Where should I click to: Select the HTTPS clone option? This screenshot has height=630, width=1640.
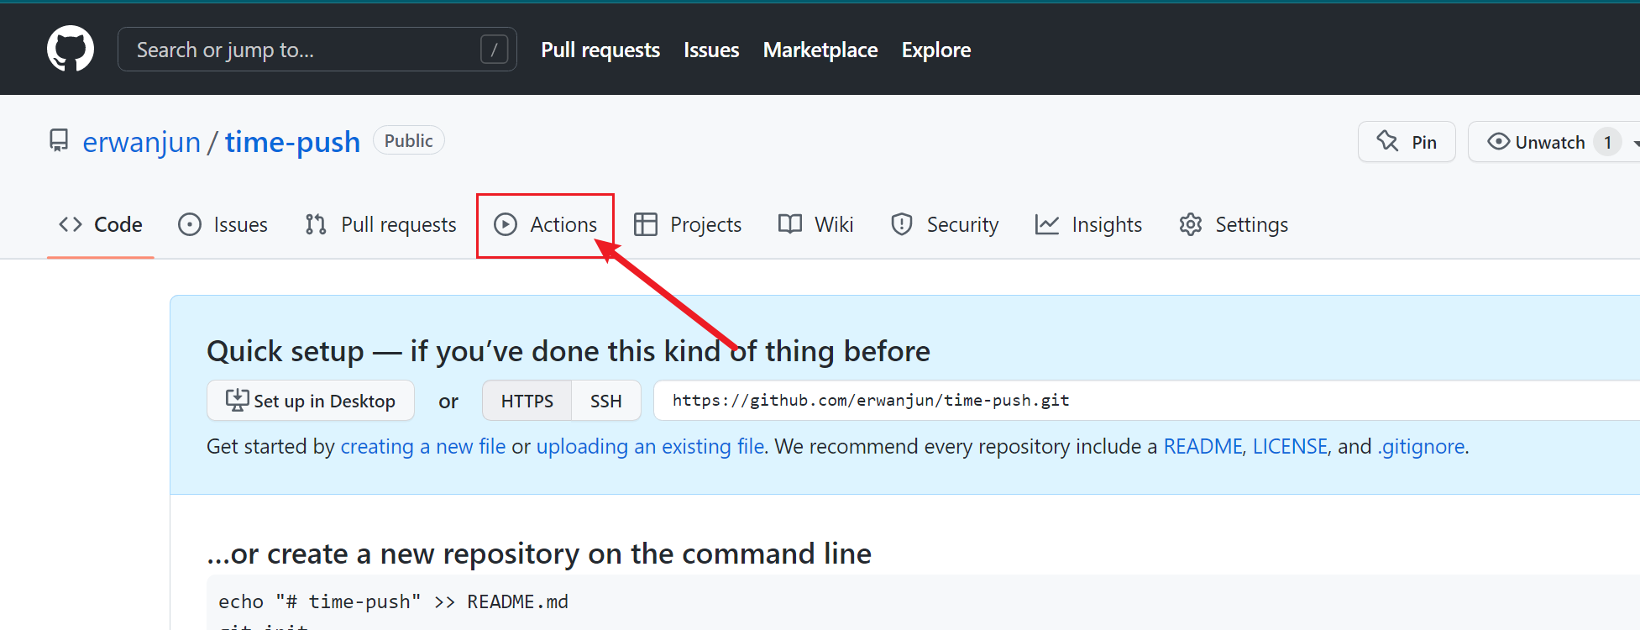[x=527, y=401]
